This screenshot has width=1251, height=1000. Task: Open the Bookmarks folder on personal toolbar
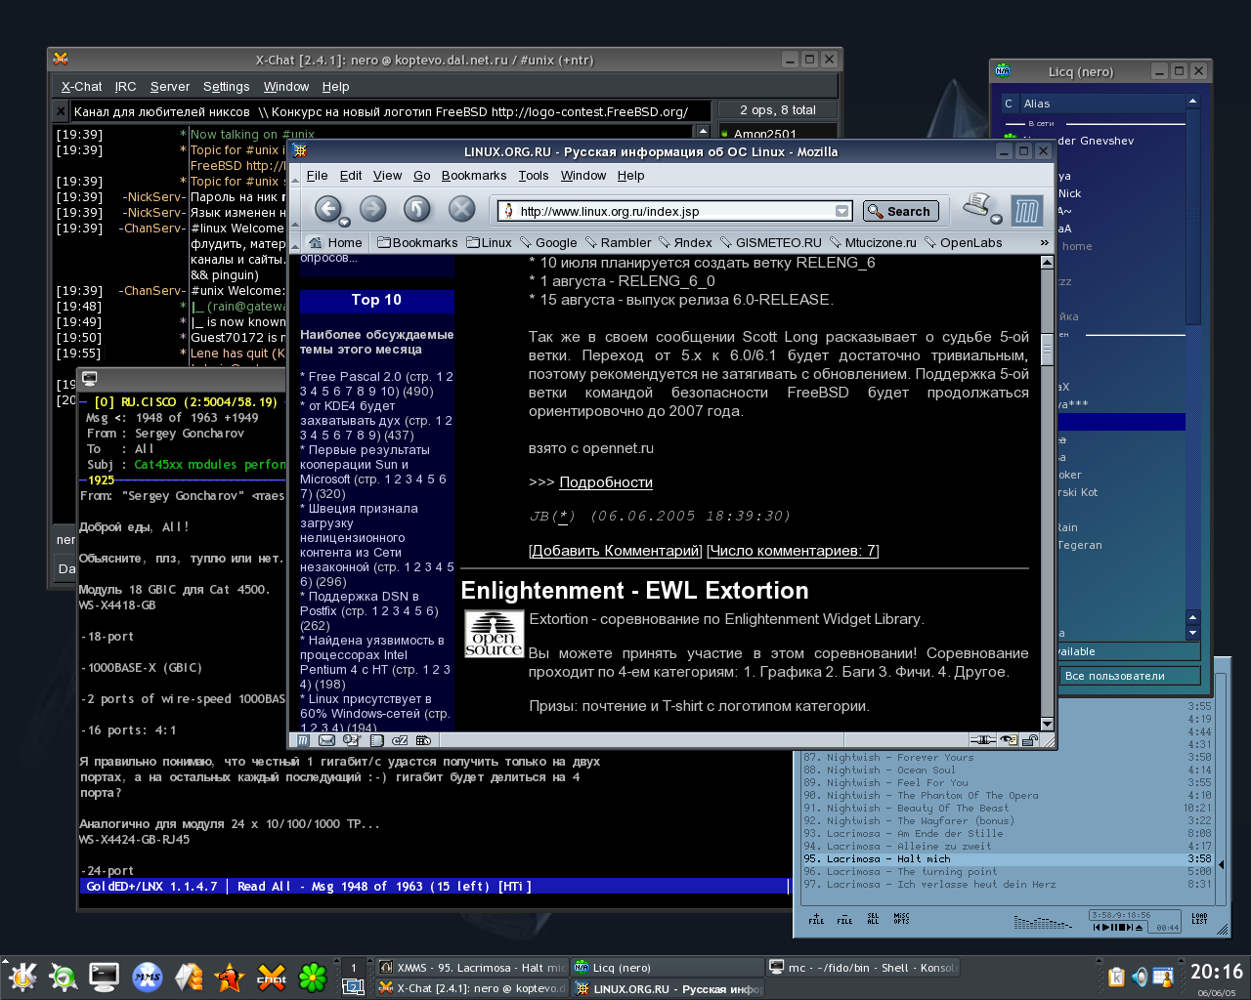(417, 242)
